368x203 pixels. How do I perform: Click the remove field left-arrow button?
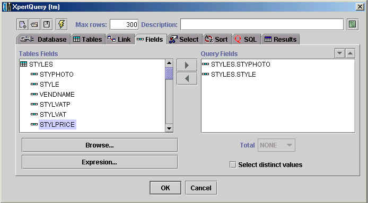tap(187, 79)
